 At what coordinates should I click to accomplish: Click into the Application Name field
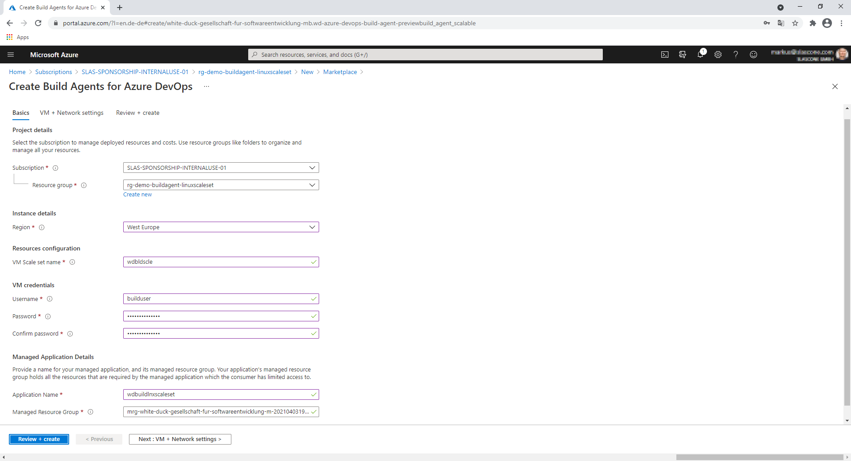tap(221, 395)
